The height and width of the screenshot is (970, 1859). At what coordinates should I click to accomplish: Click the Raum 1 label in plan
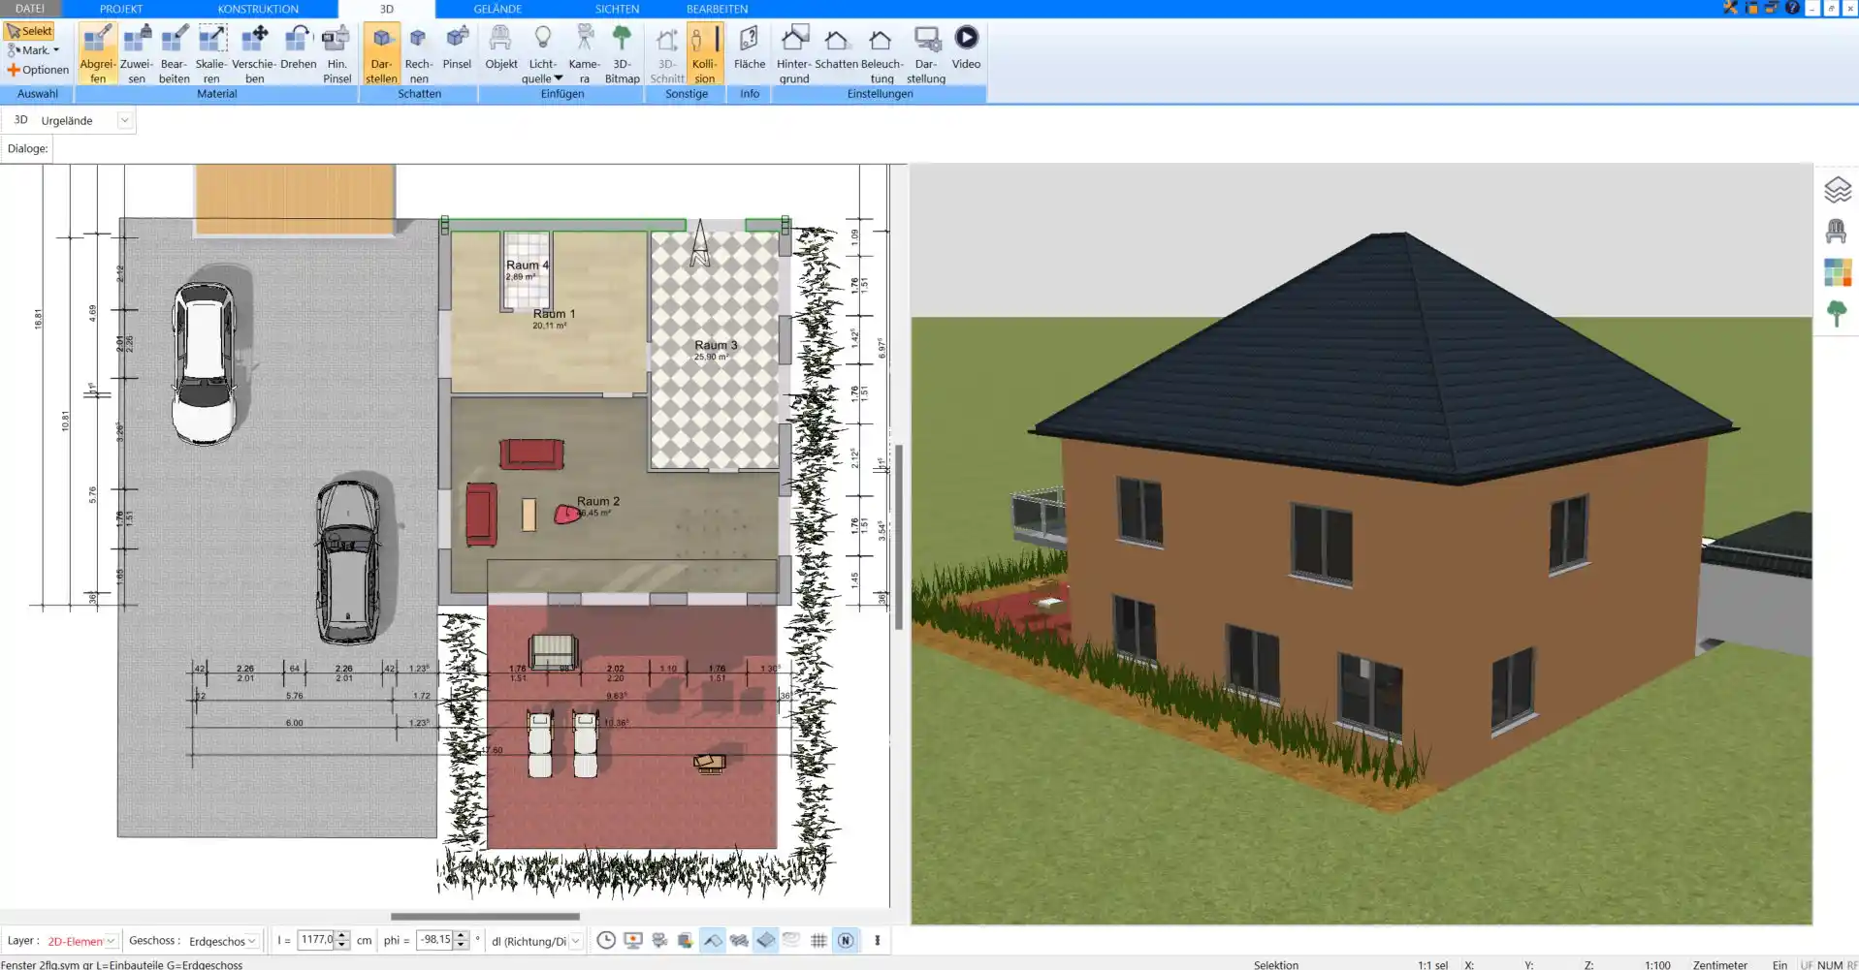[x=554, y=314]
